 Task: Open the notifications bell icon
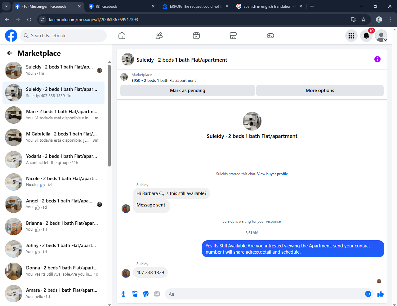pos(366,36)
